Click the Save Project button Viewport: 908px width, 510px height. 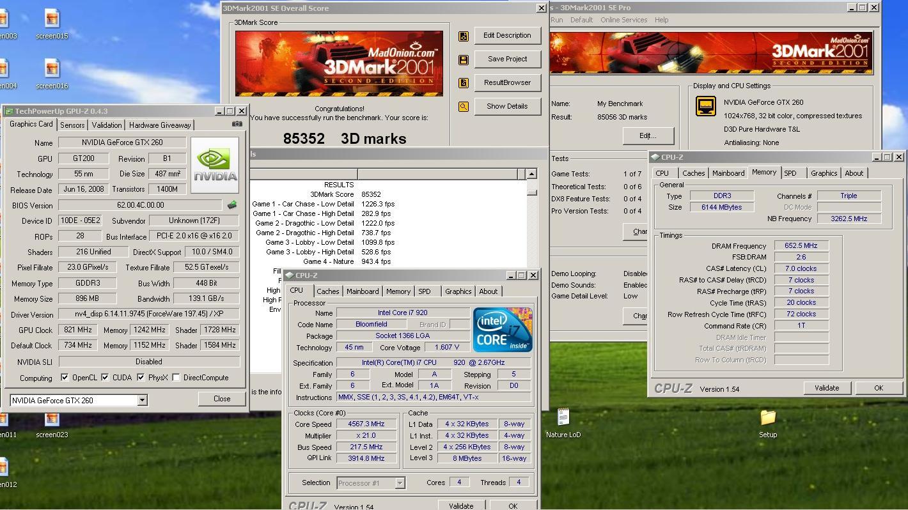click(507, 59)
